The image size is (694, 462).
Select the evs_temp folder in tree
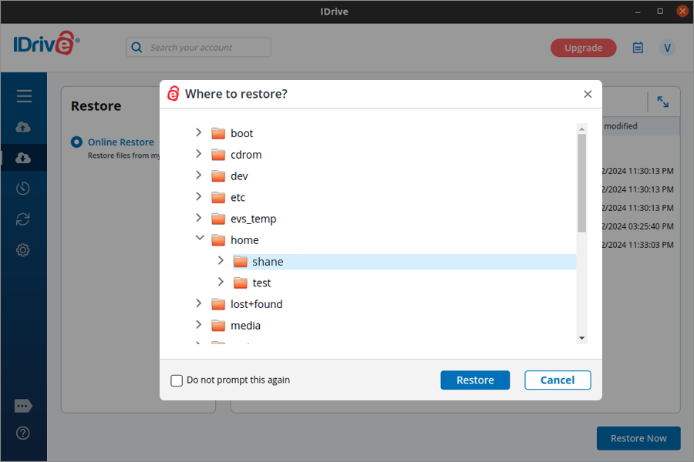click(x=253, y=219)
